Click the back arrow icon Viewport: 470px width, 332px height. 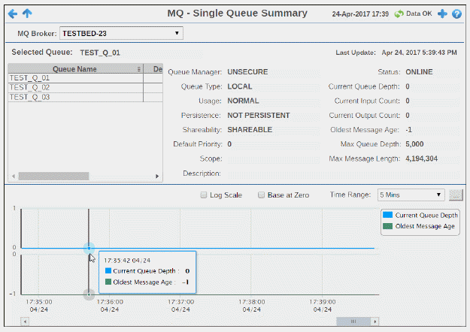tap(13, 14)
